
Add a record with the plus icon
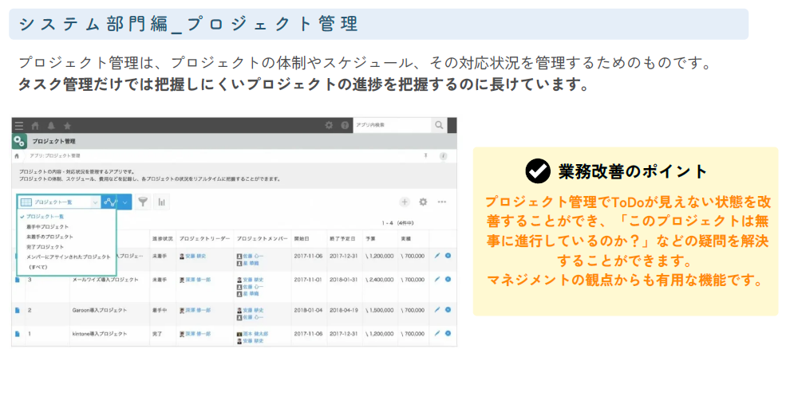tap(405, 202)
